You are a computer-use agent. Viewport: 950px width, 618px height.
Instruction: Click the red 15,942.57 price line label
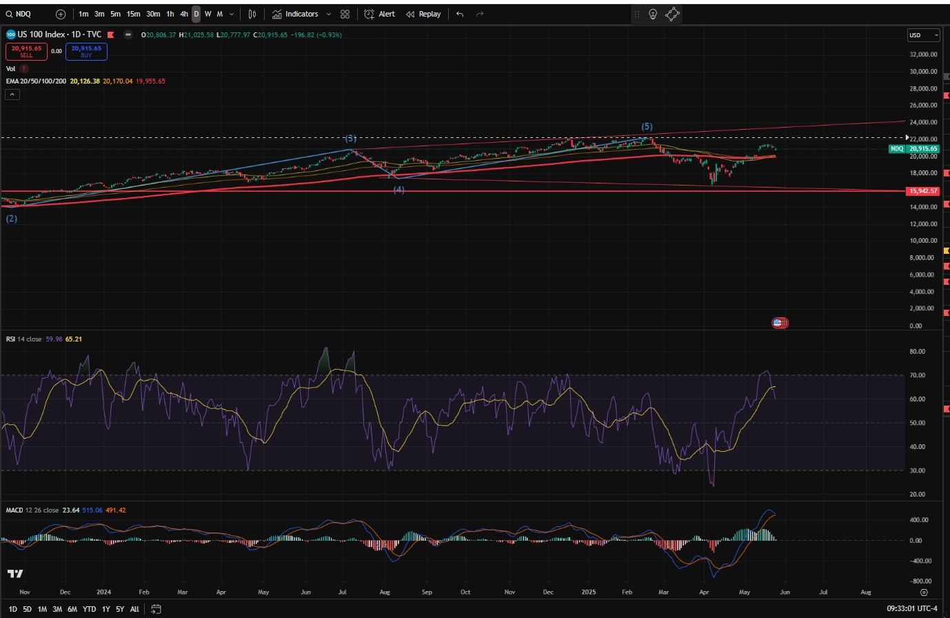pyautogui.click(x=924, y=191)
